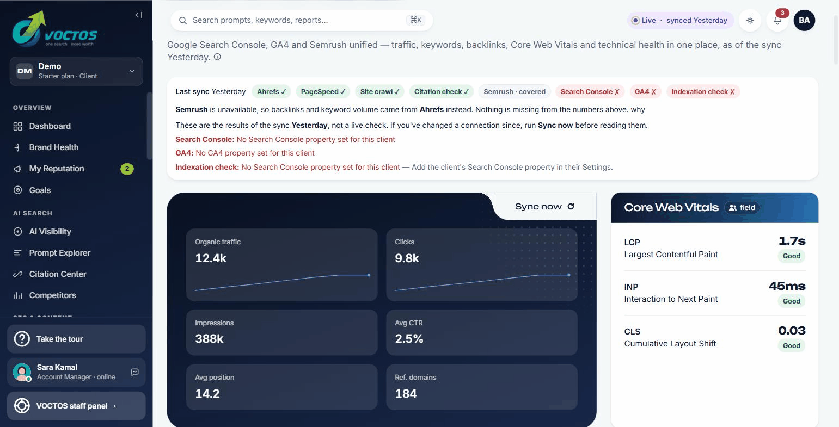839x427 pixels.
Task: Click the VOCTOS logo
Action: pyautogui.click(x=55, y=29)
